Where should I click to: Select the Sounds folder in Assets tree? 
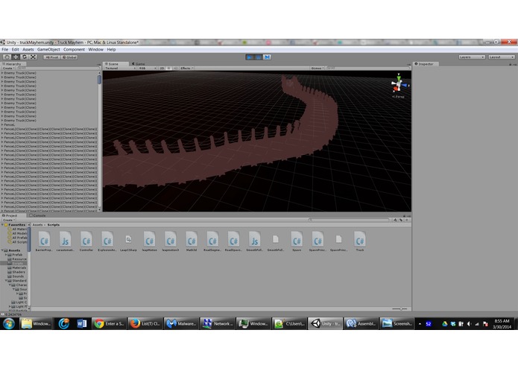tap(16, 276)
